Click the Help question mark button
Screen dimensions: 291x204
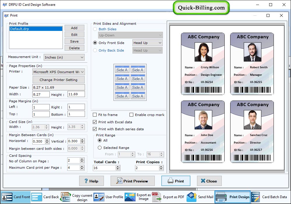pyautogui.click(x=91, y=181)
